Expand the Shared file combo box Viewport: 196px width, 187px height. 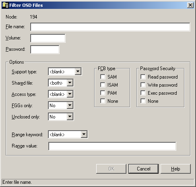click(70, 83)
